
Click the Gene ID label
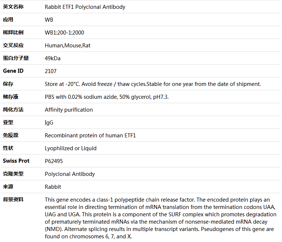point(13,71)
